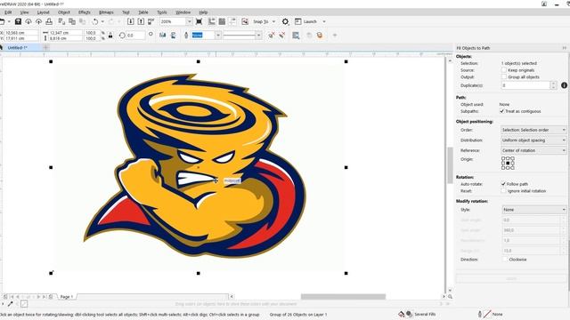Click the Full-screen preview icon

click(199, 21)
